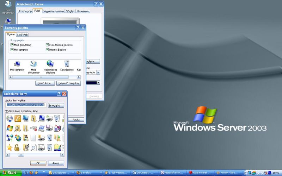Click Przeglądaj... in Zmienianie ikony dialog

click(x=56, y=105)
